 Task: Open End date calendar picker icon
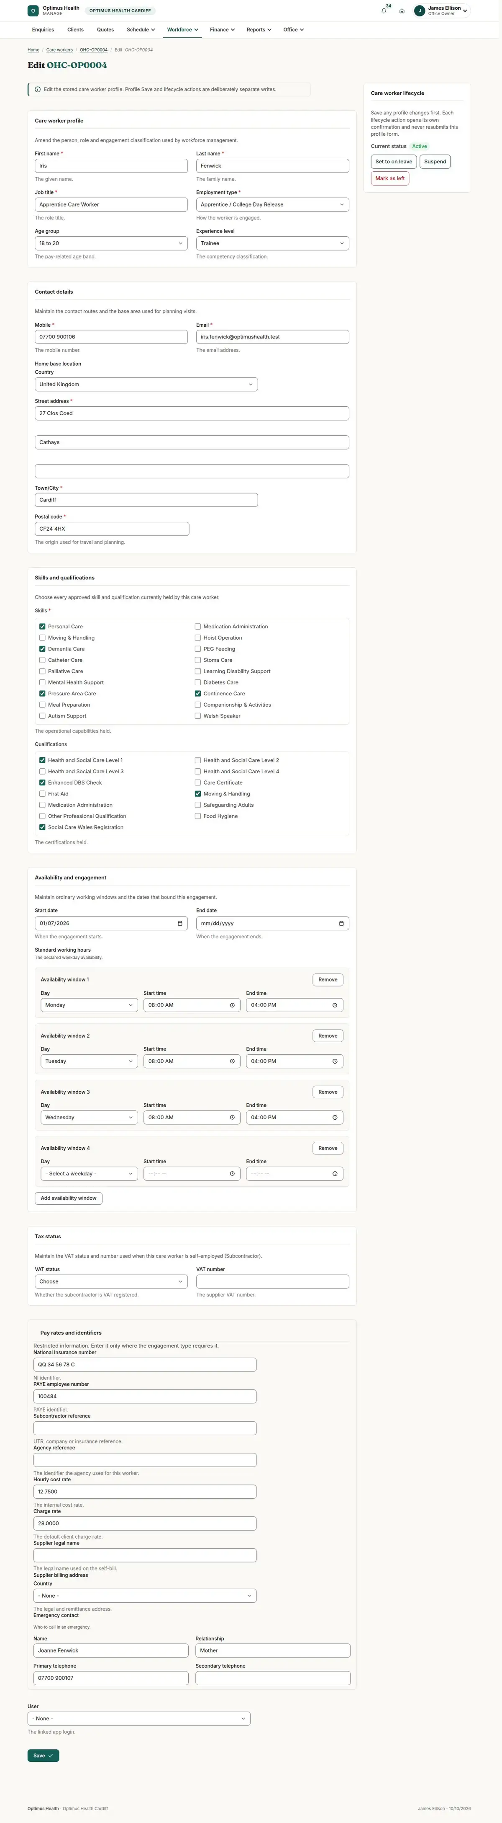341,924
